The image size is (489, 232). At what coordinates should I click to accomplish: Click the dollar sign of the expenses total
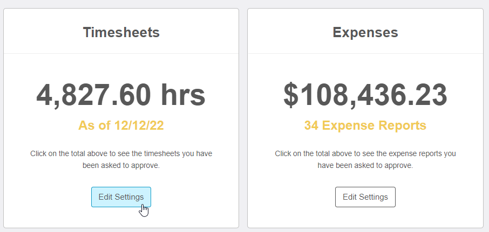(x=290, y=95)
